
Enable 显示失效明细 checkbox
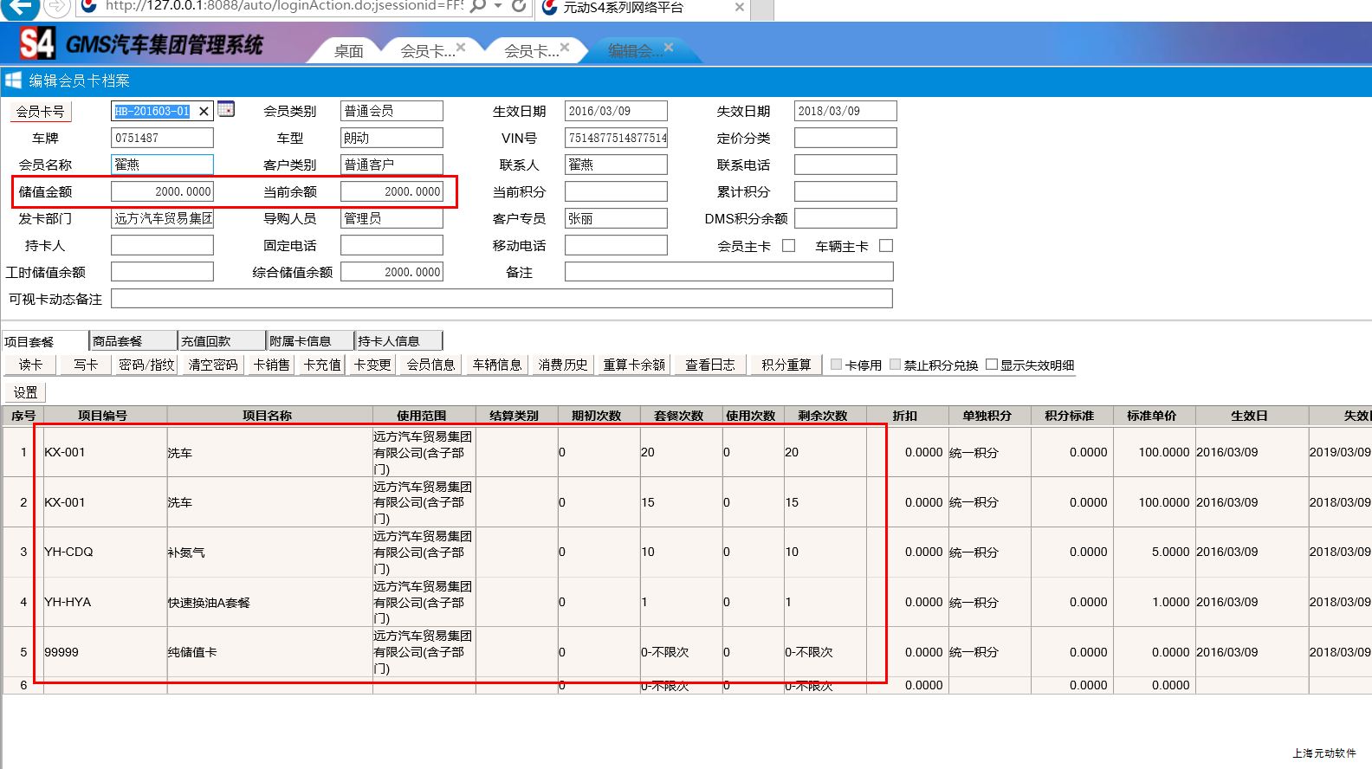992,365
